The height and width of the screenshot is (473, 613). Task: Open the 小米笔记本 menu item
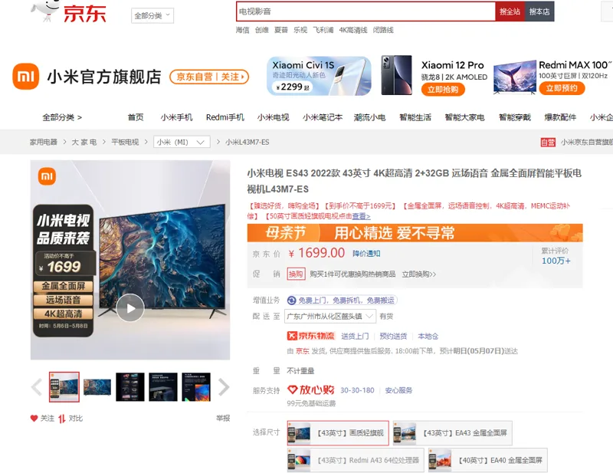tap(323, 117)
